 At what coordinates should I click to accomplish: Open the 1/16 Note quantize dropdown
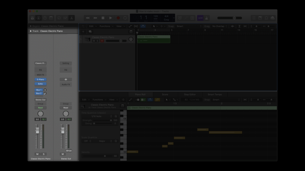pos(97,116)
